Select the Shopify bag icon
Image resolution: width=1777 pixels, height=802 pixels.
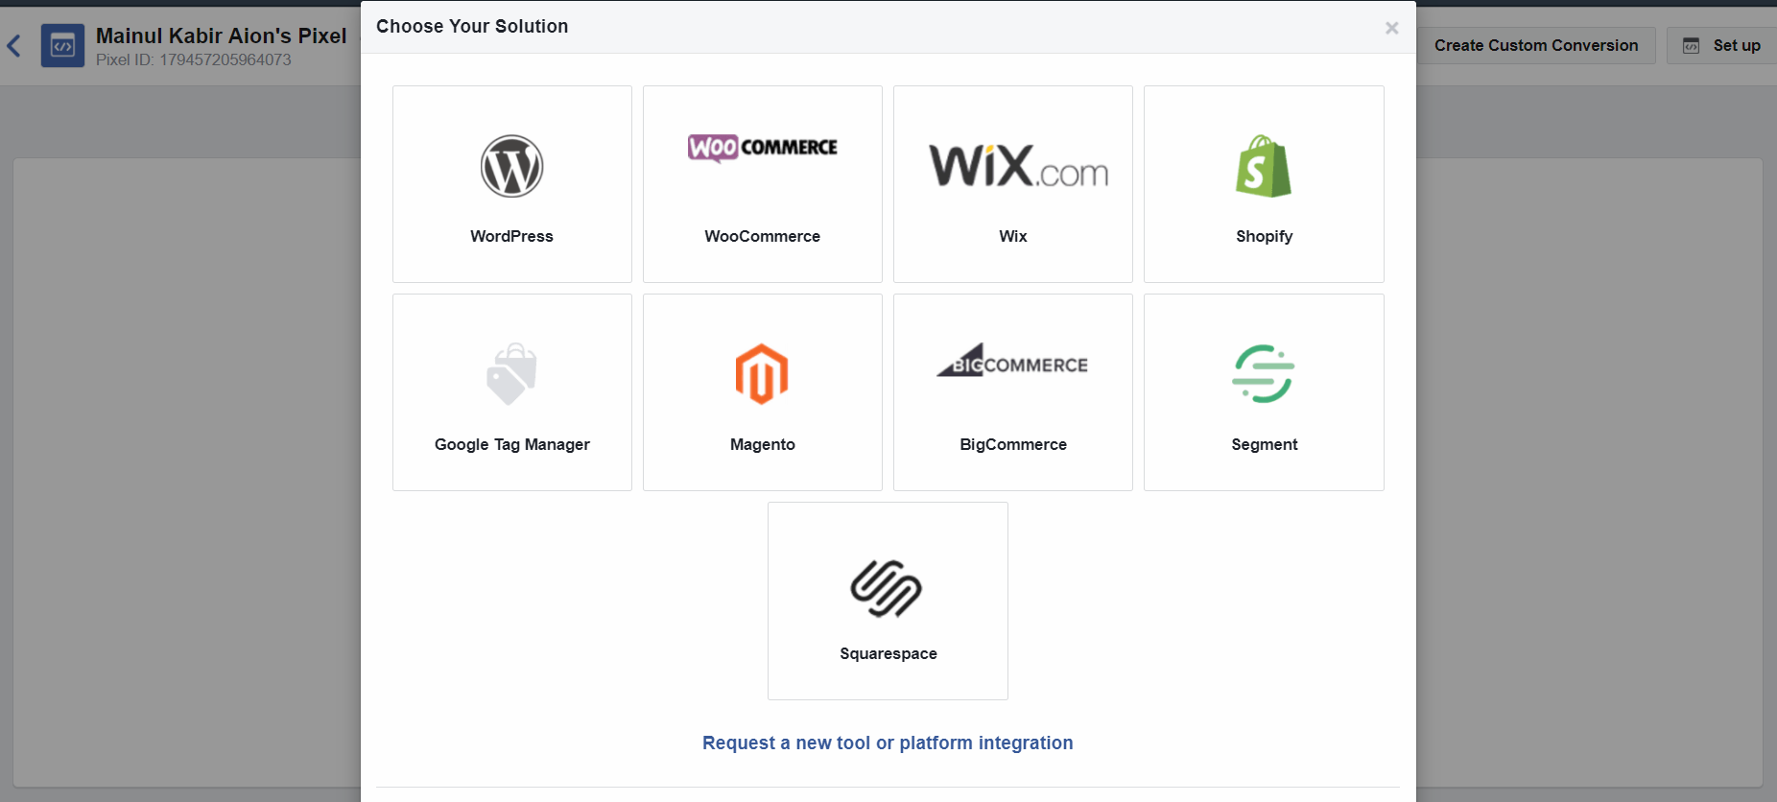[x=1264, y=166]
